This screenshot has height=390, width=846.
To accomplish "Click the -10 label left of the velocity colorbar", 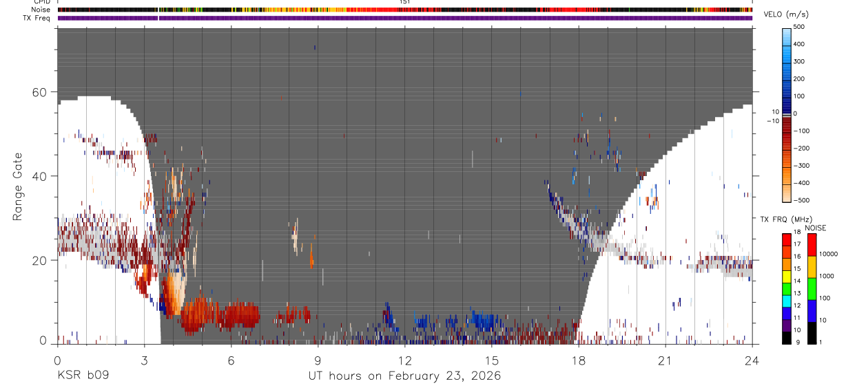I will (x=772, y=120).
